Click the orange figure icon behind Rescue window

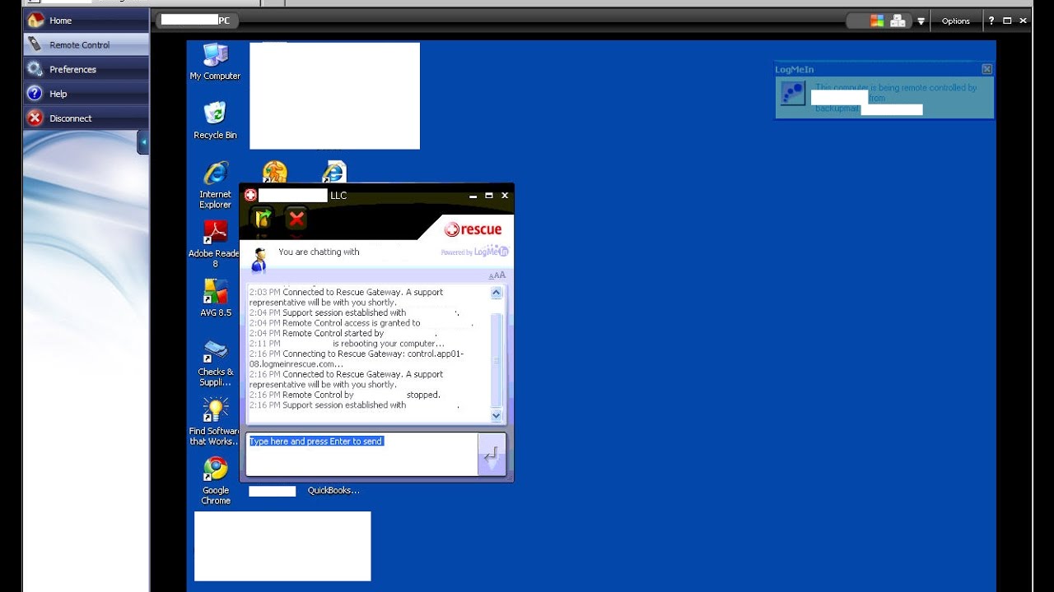tap(275, 171)
